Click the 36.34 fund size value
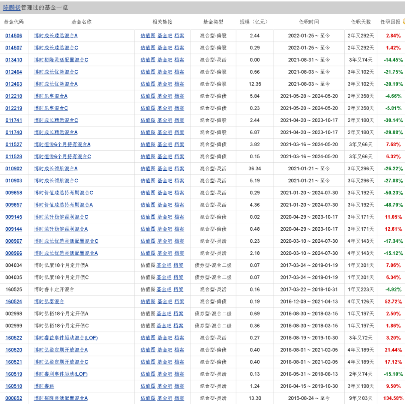 tap(255, 169)
